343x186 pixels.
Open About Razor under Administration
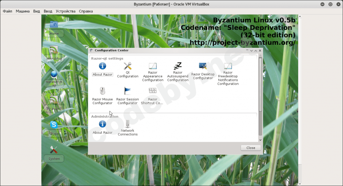click(x=102, y=127)
